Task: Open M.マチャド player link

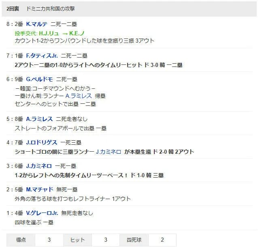Action: point(40,189)
